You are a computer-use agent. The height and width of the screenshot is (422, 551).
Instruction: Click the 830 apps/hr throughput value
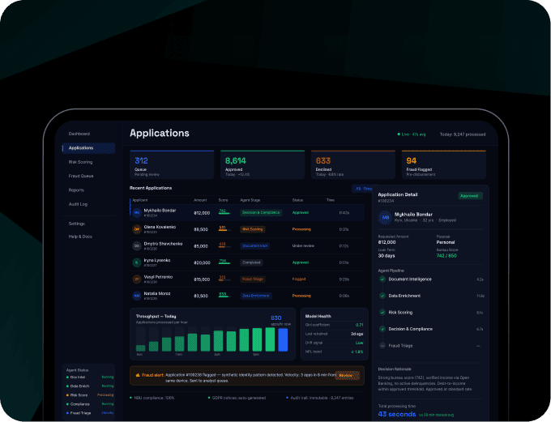click(x=275, y=318)
